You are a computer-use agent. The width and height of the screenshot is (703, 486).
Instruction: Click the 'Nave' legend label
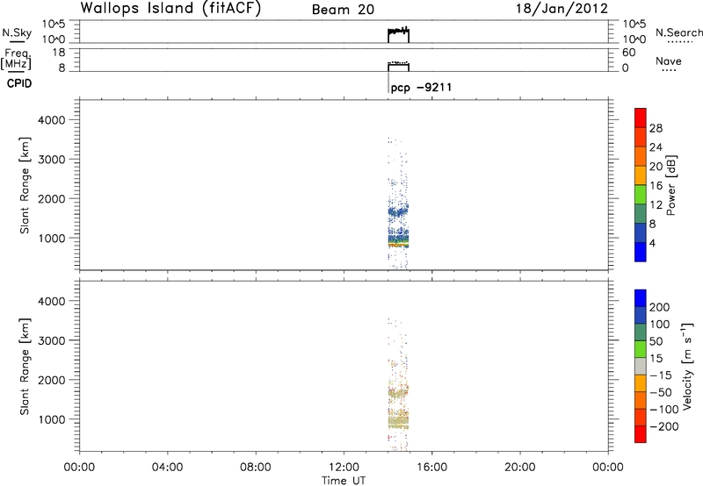668,61
